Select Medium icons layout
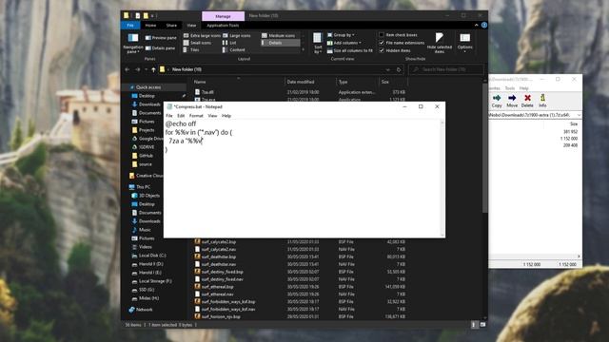Image resolution: width=609 pixels, height=342 pixels. pos(278,35)
